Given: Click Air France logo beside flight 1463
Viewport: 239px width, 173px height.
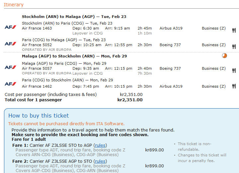Looking at the screenshot, I should [x=10, y=27].
